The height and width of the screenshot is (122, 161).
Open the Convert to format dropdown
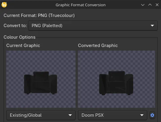click(x=93, y=26)
